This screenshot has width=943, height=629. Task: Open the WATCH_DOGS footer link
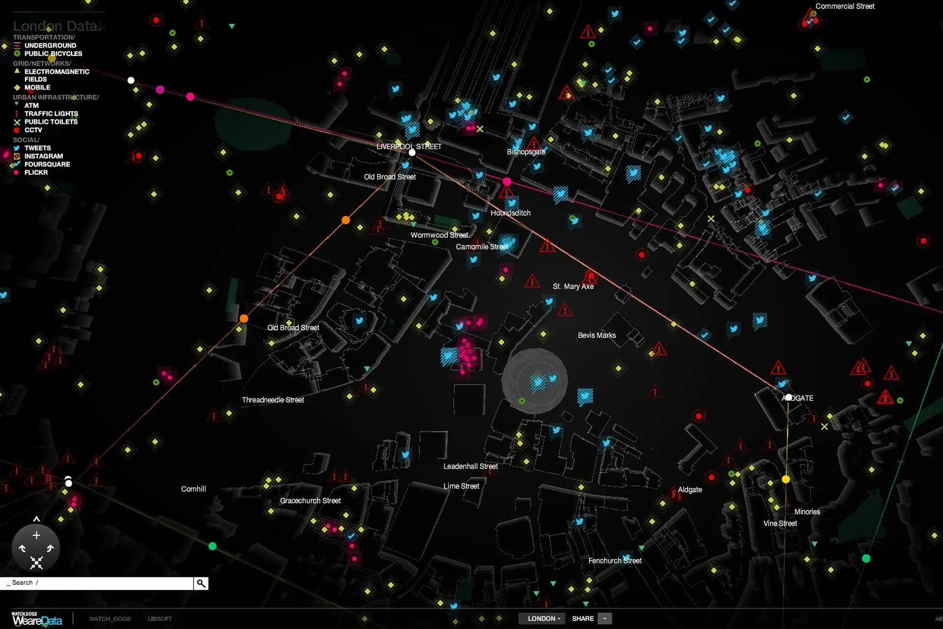click(110, 619)
